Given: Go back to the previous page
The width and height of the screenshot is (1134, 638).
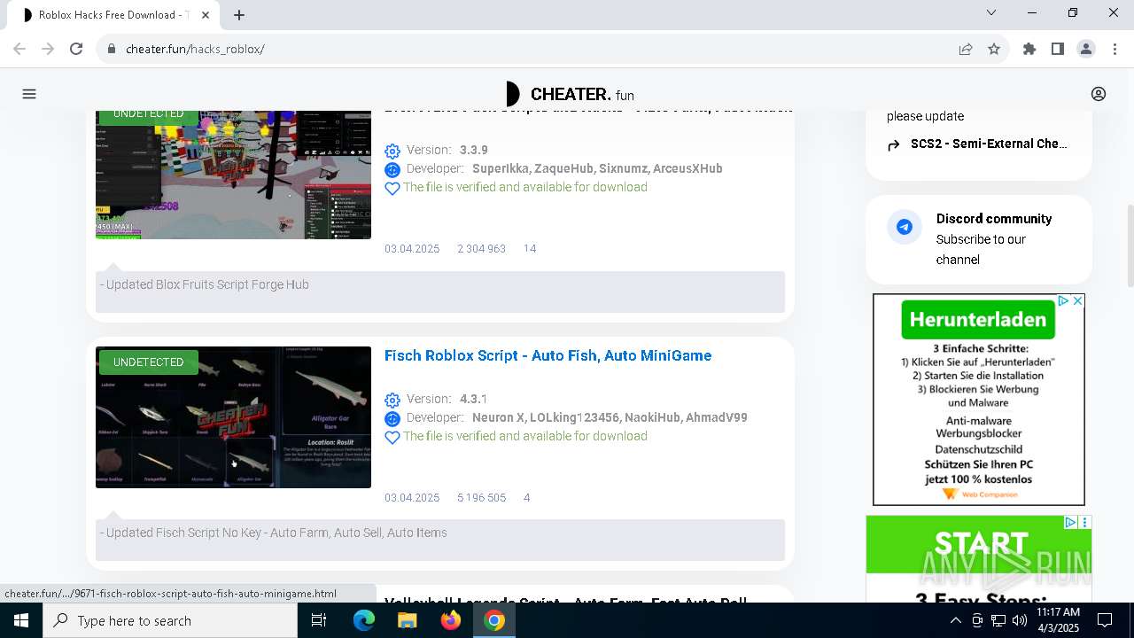Looking at the screenshot, I should coord(19,49).
